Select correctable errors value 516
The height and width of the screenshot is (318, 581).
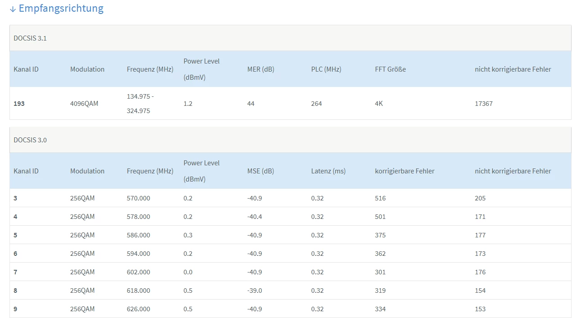(380, 198)
